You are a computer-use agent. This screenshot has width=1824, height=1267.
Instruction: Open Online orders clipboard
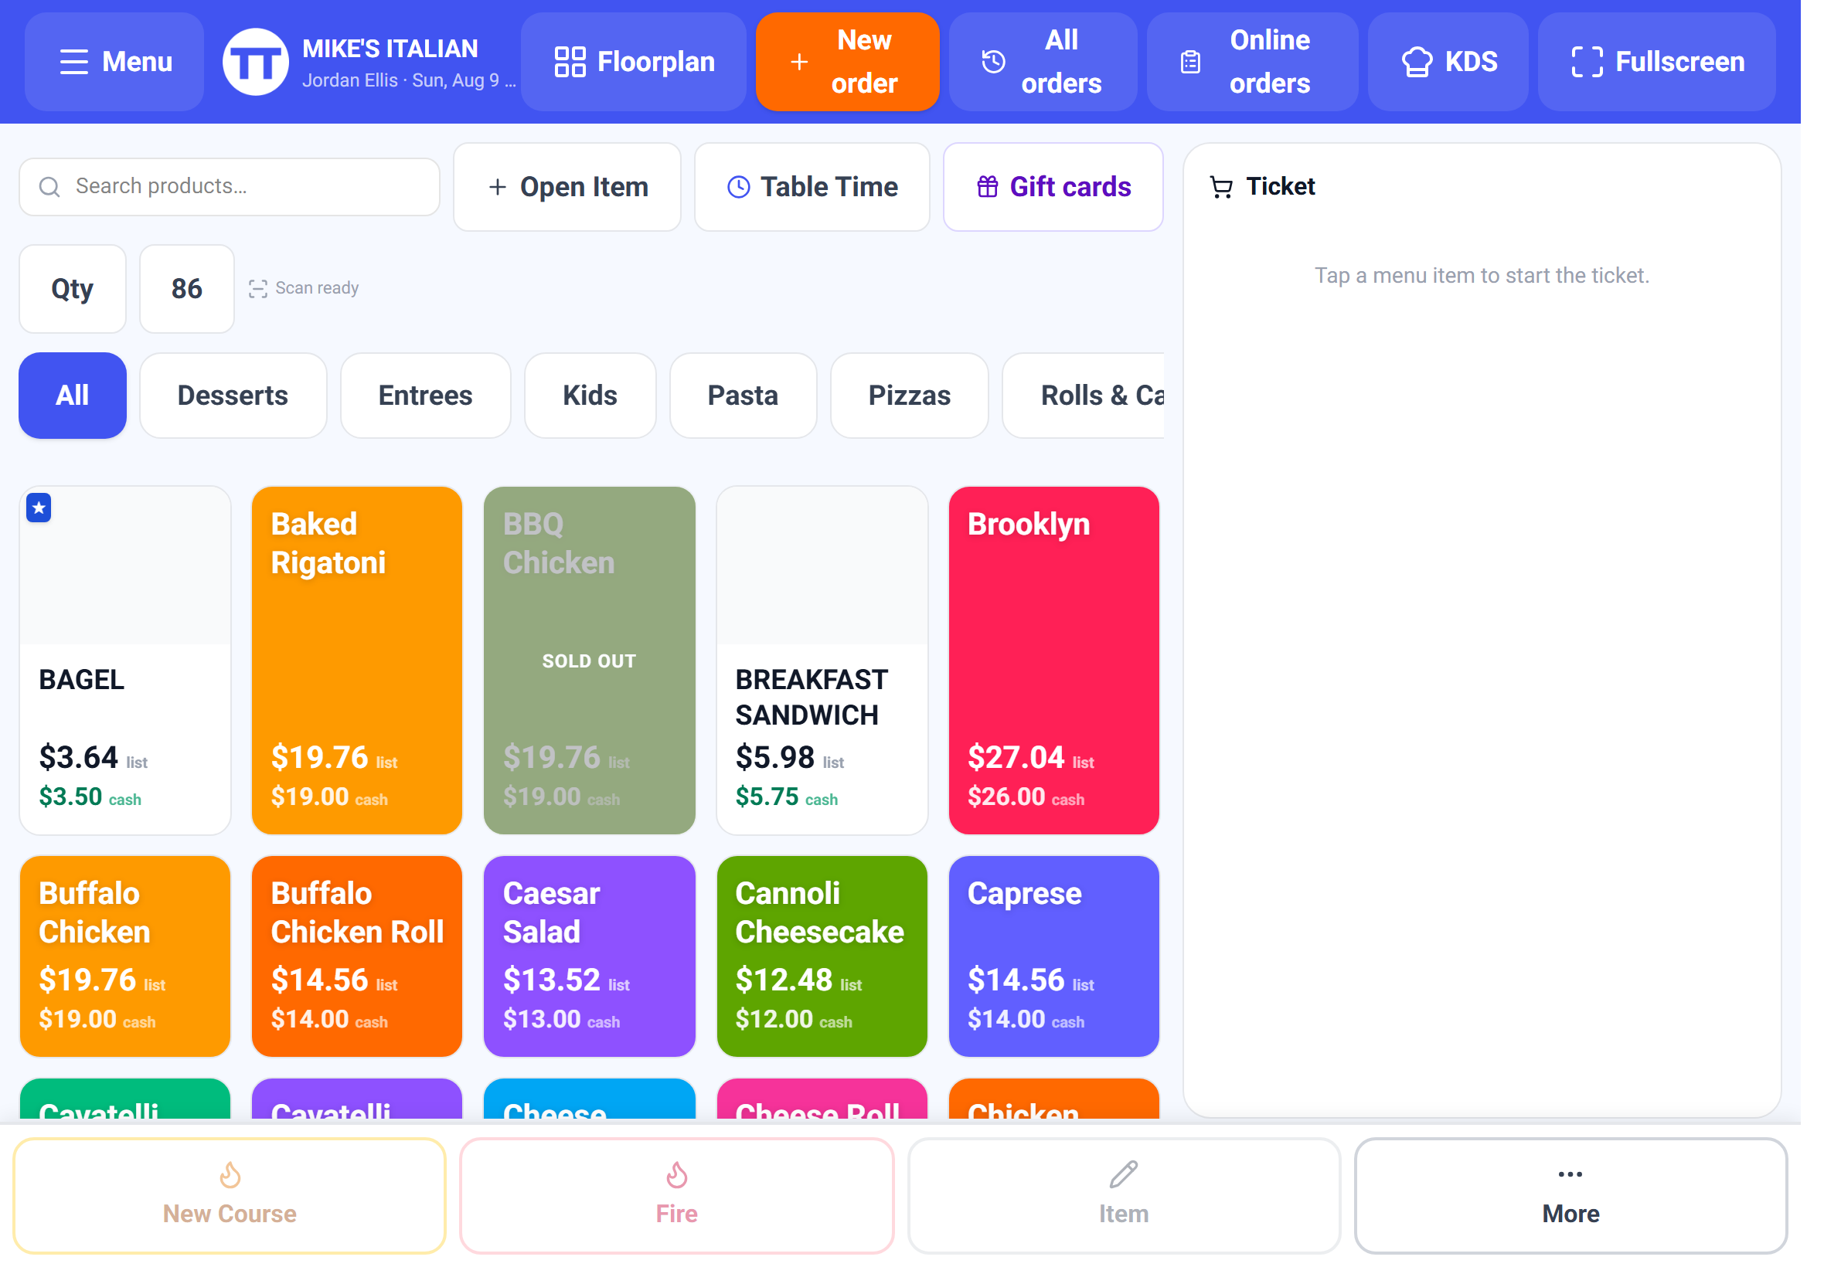1252,61
